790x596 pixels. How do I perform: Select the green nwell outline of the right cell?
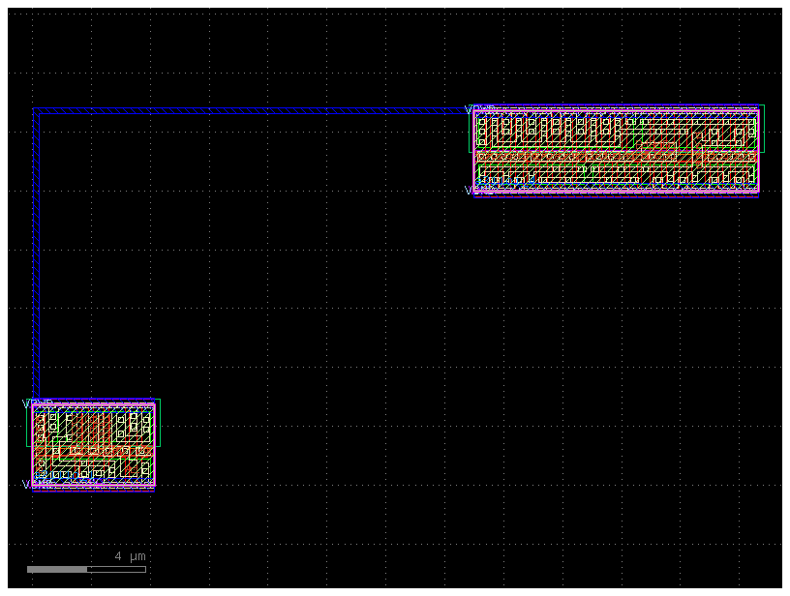pyautogui.click(x=762, y=126)
